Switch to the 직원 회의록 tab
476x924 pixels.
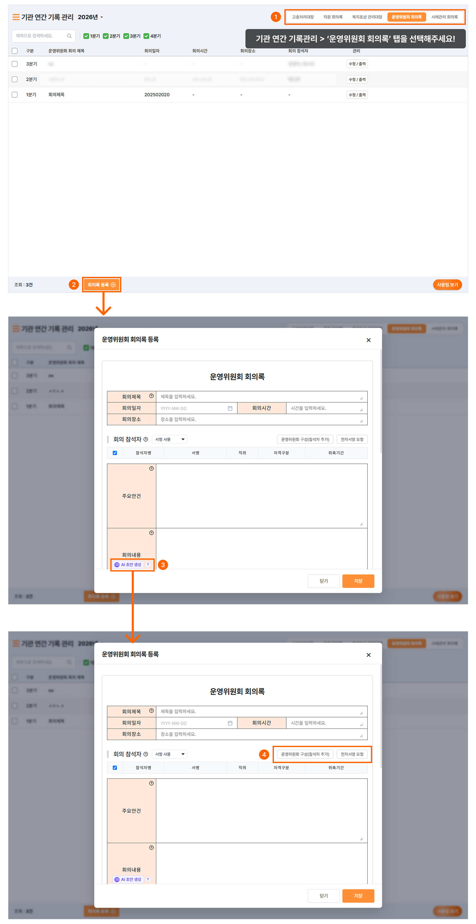coord(333,17)
